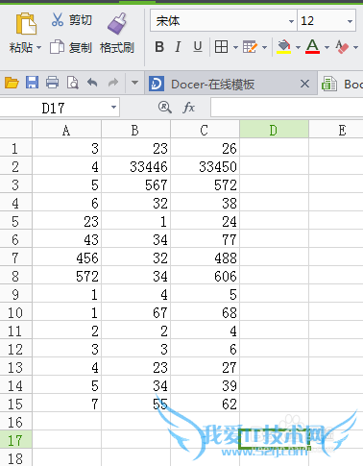Click the Print icon
The image size is (363, 466).
pyautogui.click(x=52, y=83)
